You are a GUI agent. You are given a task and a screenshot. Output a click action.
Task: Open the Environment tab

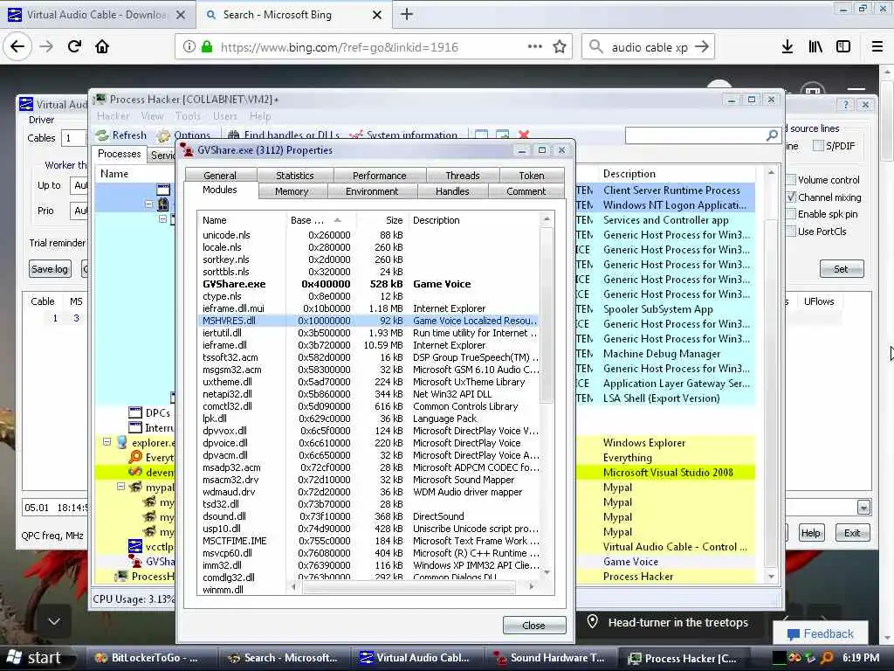(x=372, y=191)
